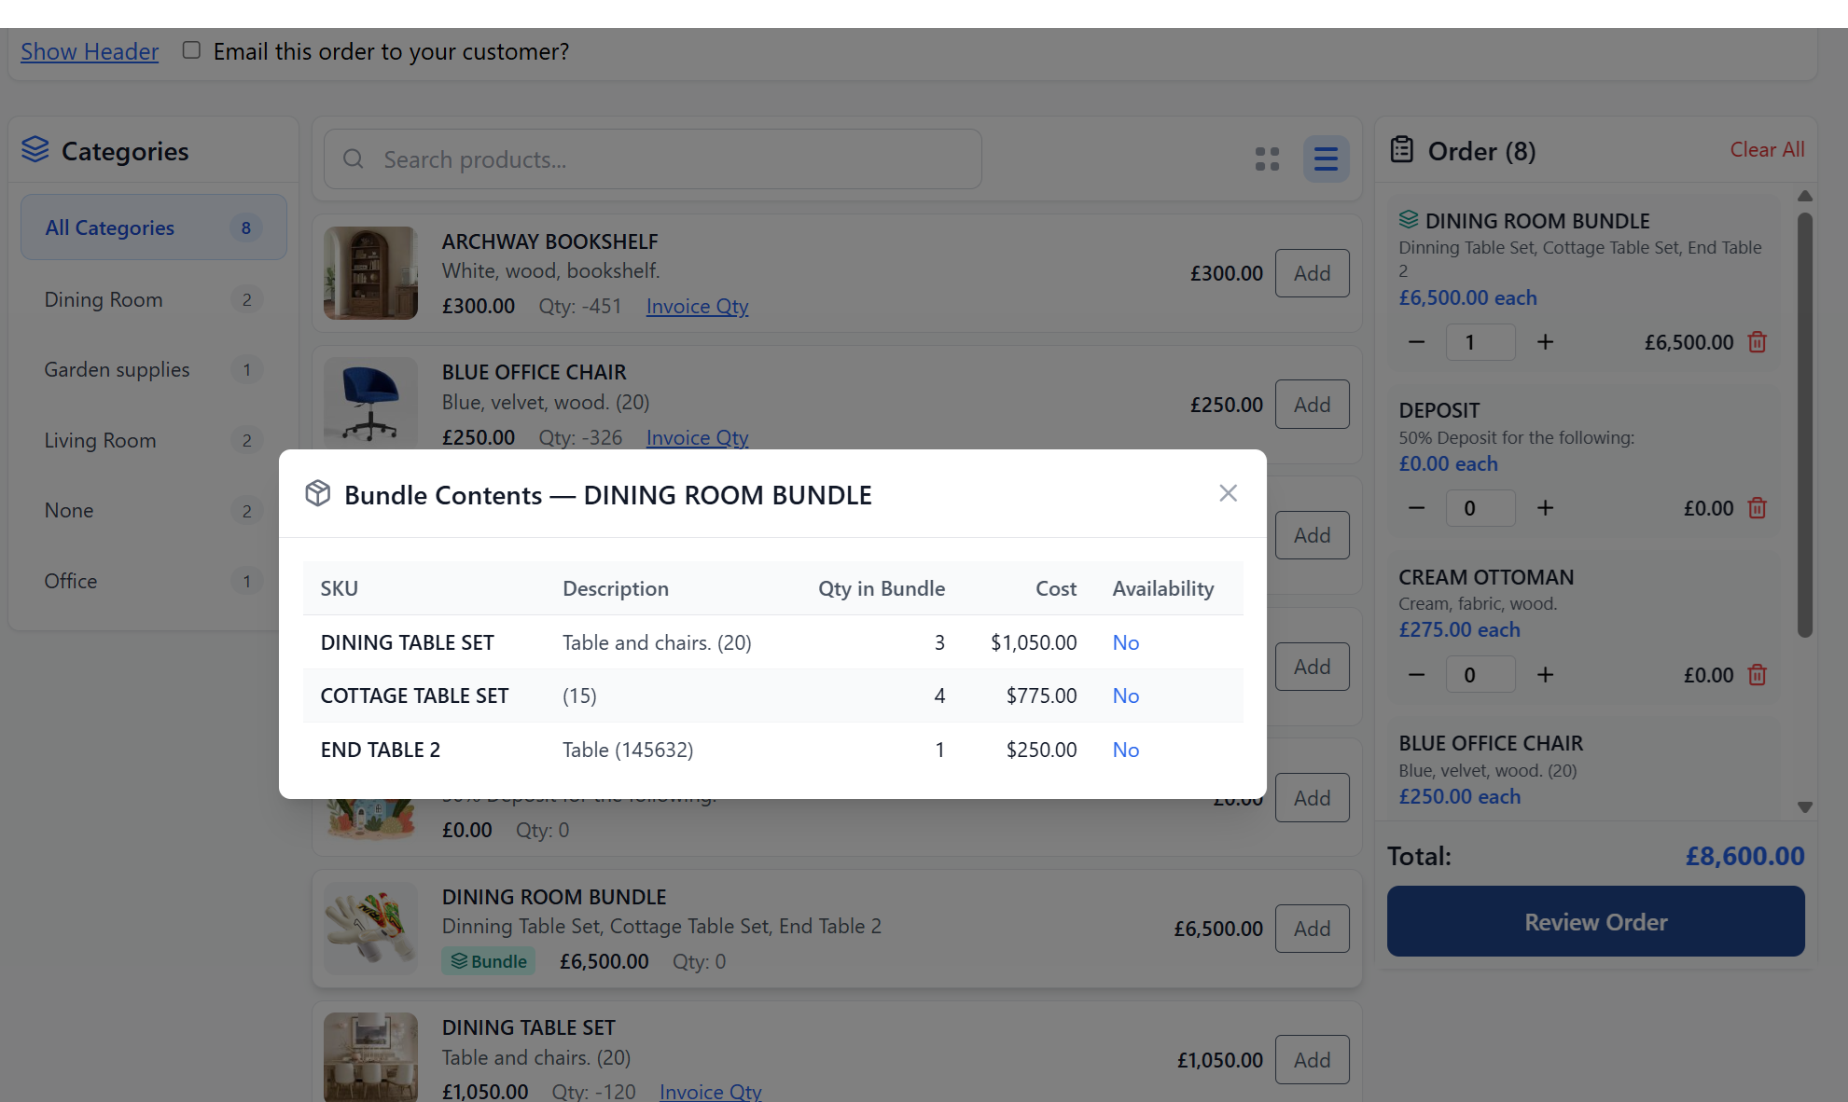Click the green Bundle badge
The height and width of the screenshot is (1102, 1848).
point(488,961)
